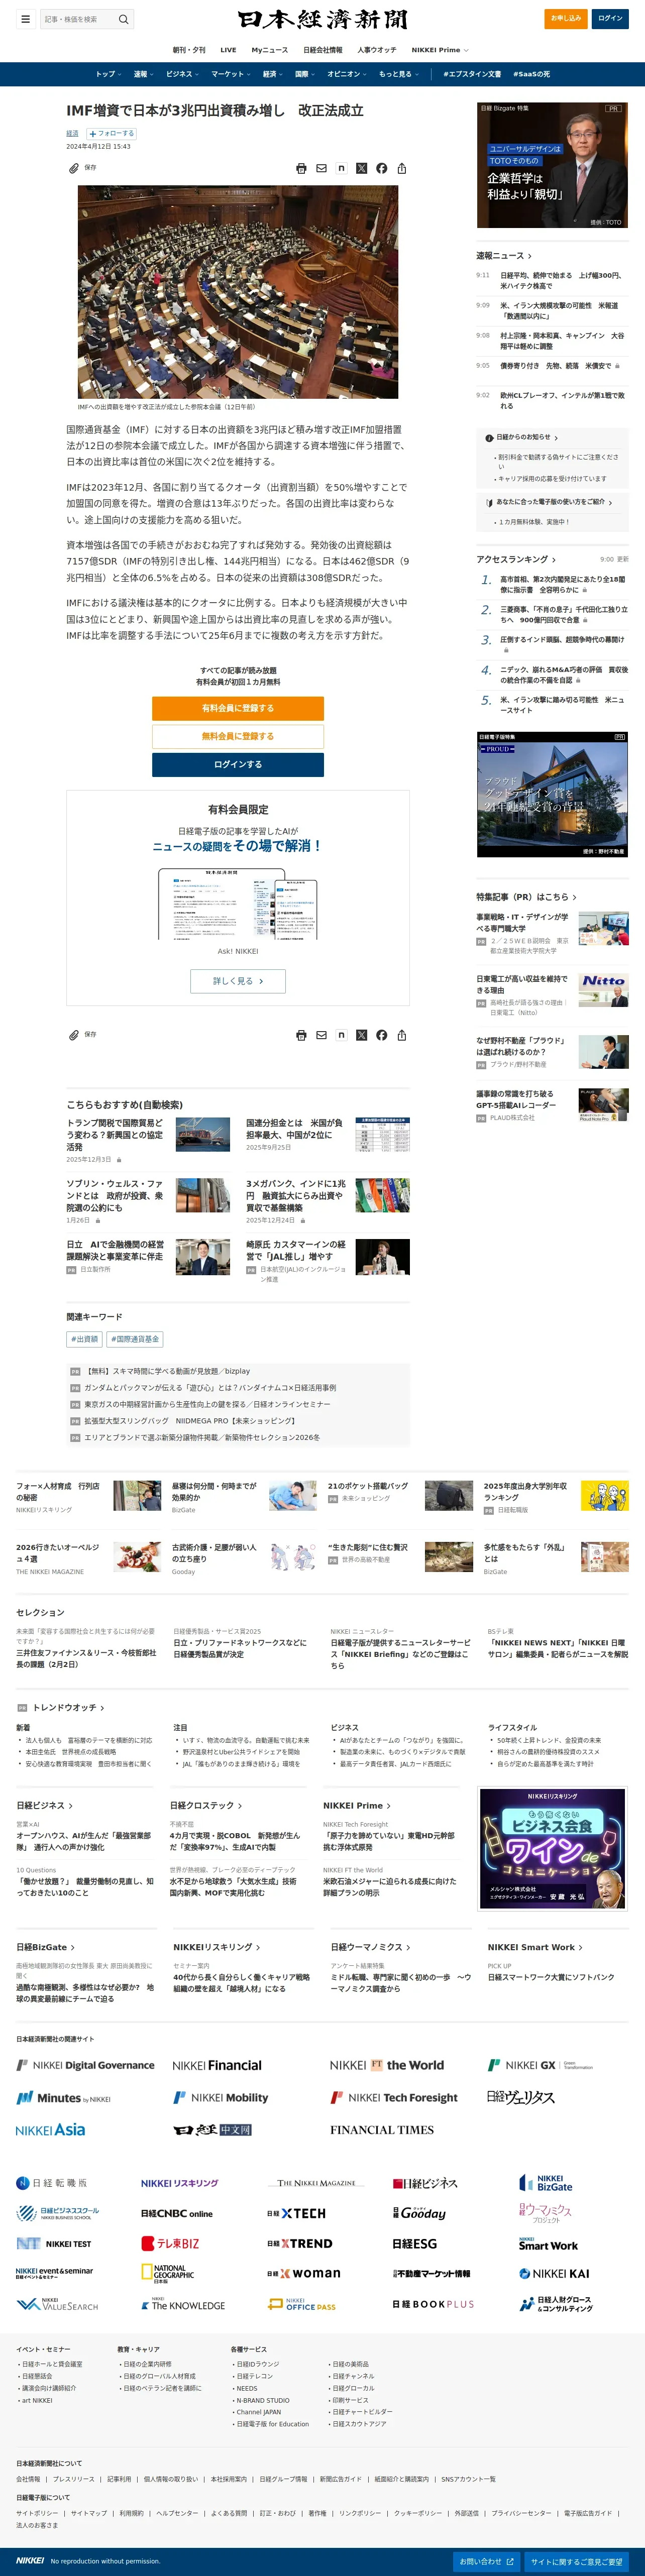Click the お問い合わせ button in the footer

[486, 2561]
